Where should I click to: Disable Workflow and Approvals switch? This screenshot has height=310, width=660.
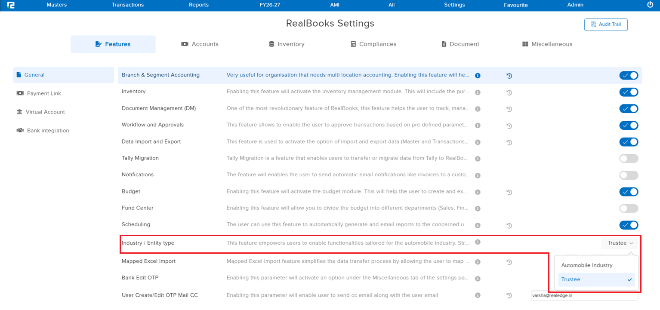tap(629, 125)
